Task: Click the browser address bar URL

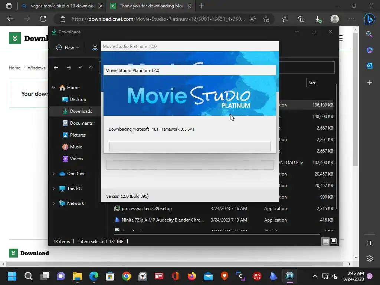Action: tap(158, 19)
